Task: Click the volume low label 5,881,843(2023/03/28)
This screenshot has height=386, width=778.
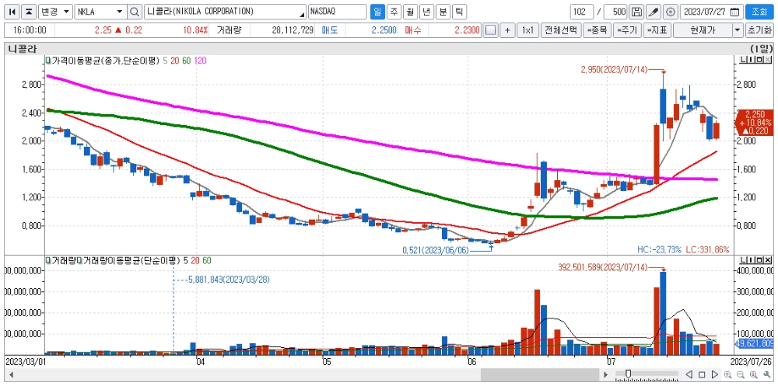Action: (229, 280)
